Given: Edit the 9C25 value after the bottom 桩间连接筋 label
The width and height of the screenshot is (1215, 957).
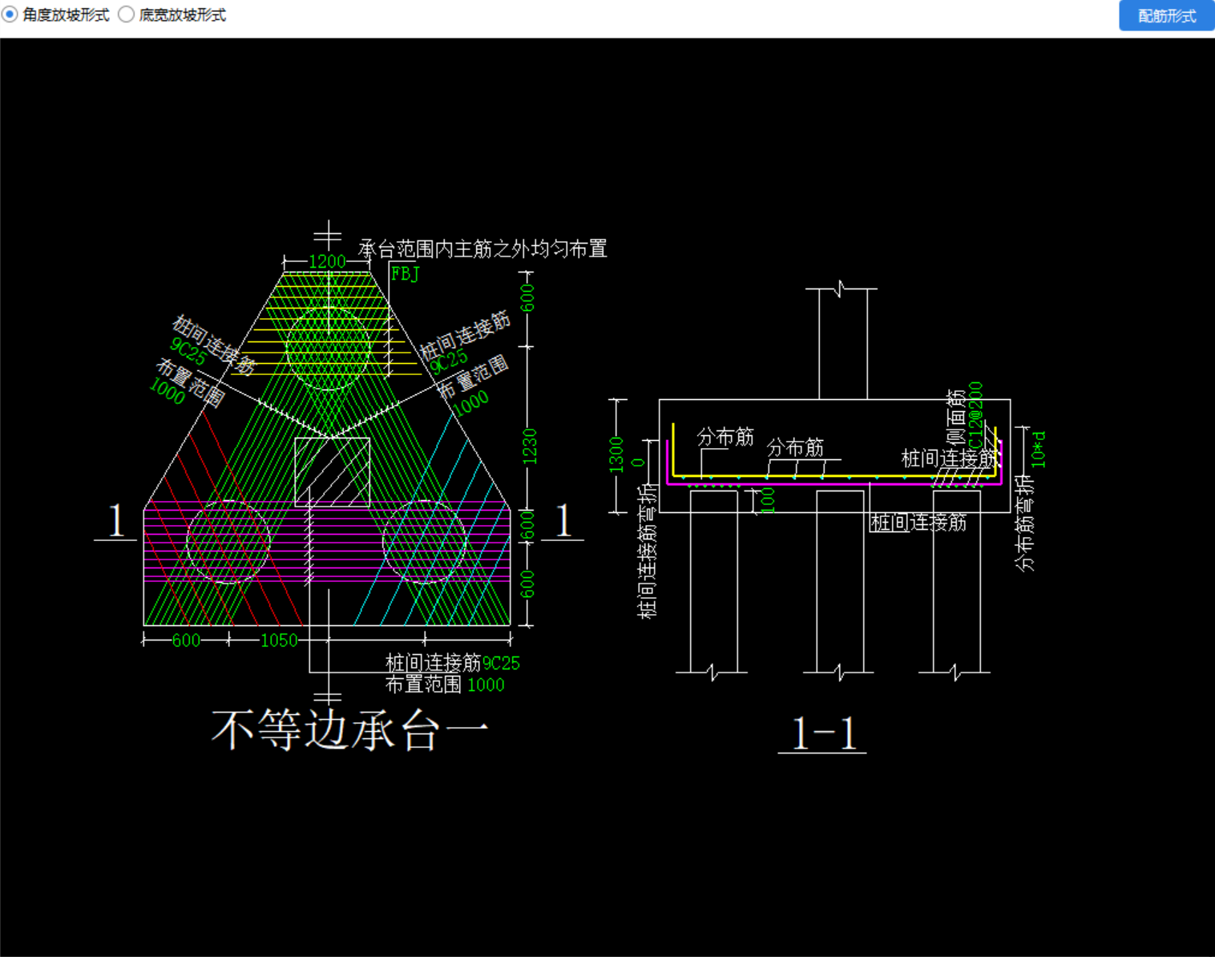Looking at the screenshot, I should click(x=501, y=664).
